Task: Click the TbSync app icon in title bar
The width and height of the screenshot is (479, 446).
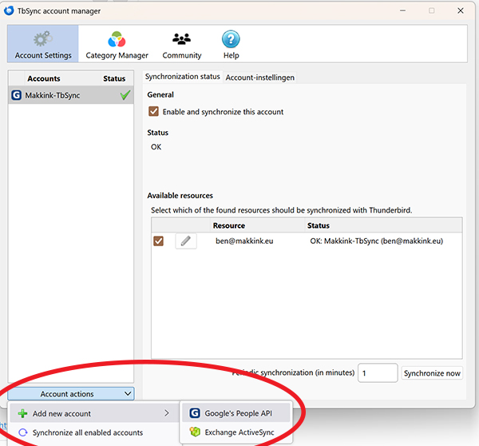Action: [9, 10]
